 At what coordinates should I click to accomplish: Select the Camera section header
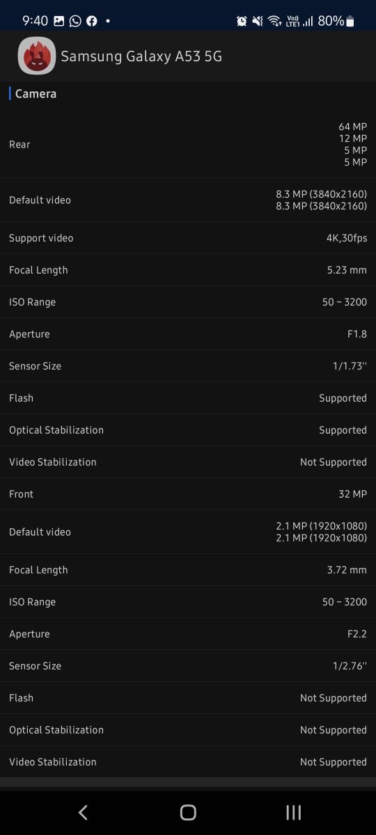click(x=36, y=93)
